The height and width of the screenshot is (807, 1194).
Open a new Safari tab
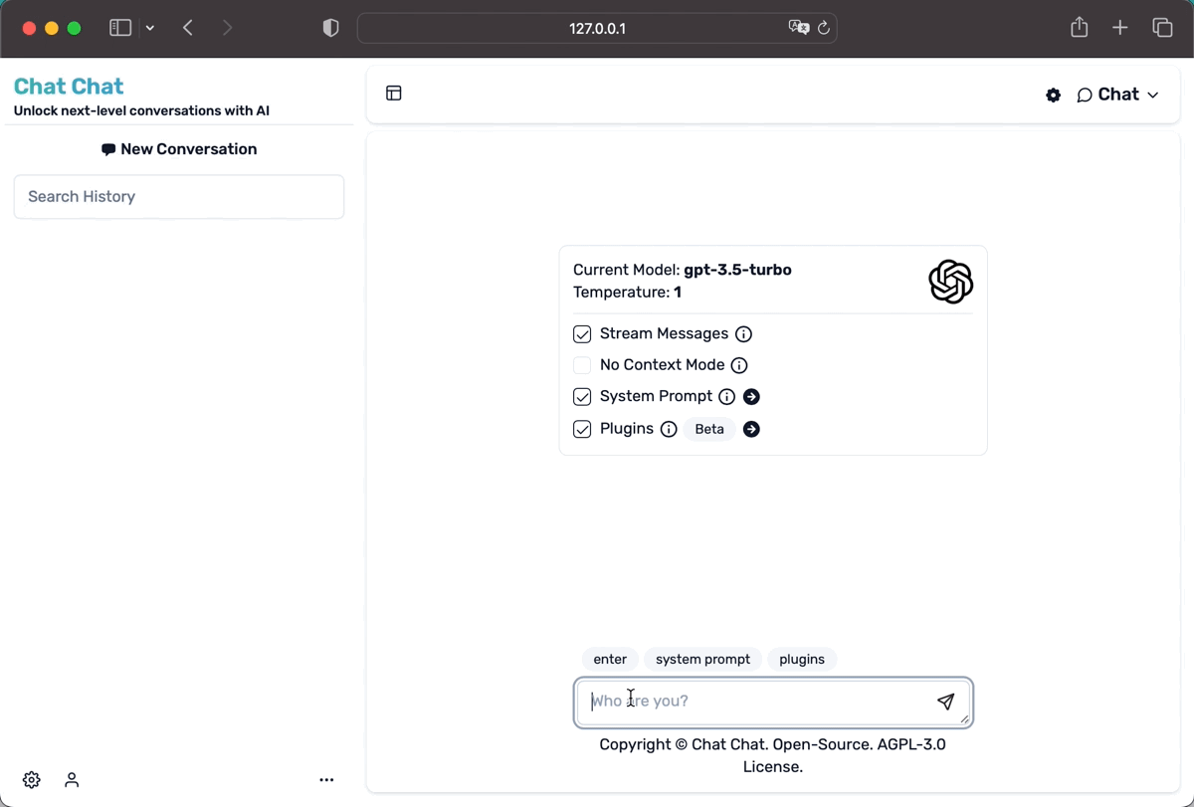click(x=1120, y=28)
